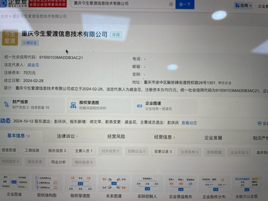Click the 主要人员 1 sub-tab

[84, 151]
